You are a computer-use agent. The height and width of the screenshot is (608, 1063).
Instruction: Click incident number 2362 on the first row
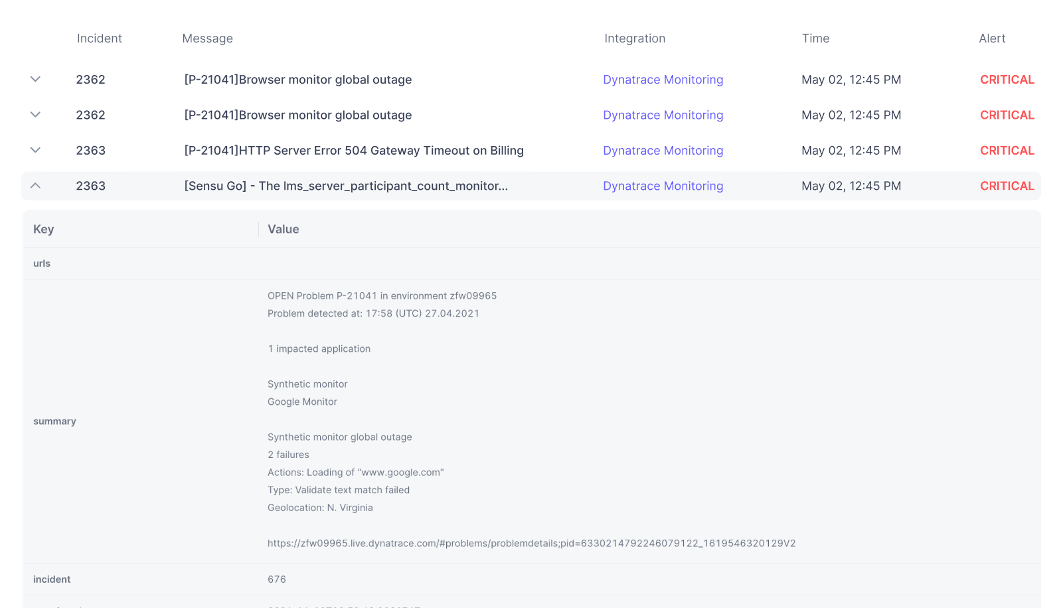pos(90,79)
